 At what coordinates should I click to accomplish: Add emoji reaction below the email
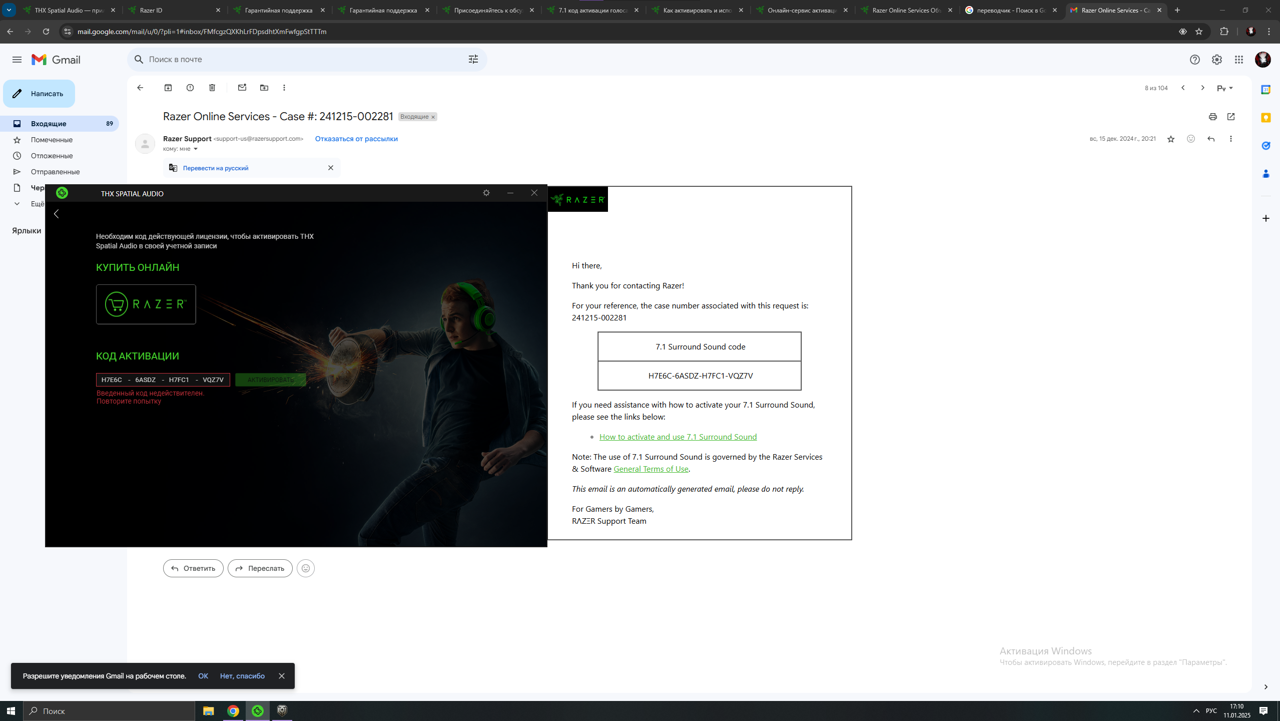pyautogui.click(x=306, y=568)
